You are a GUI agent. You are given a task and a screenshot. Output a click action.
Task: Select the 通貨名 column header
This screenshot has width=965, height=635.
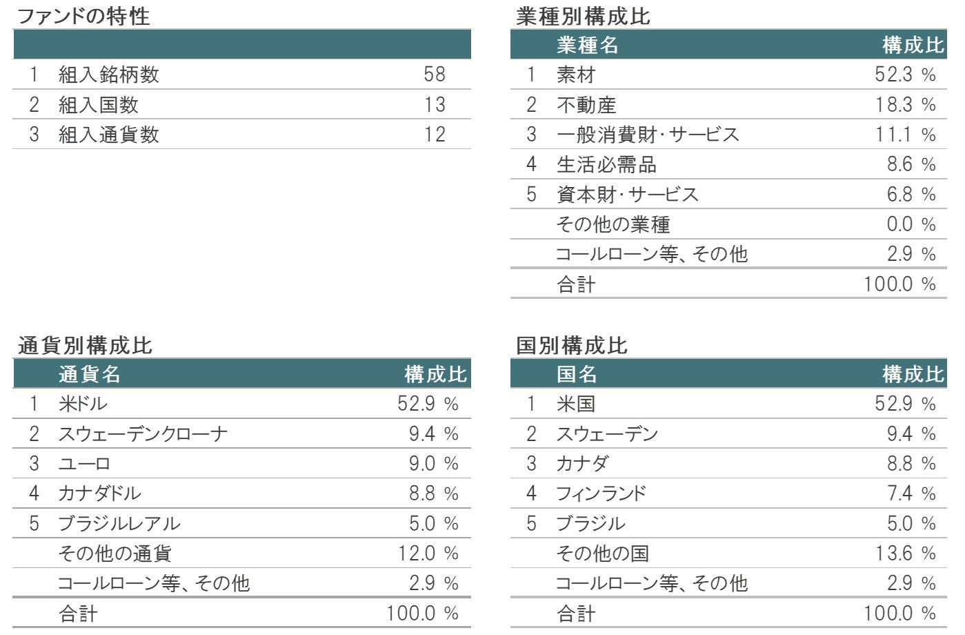coord(90,375)
